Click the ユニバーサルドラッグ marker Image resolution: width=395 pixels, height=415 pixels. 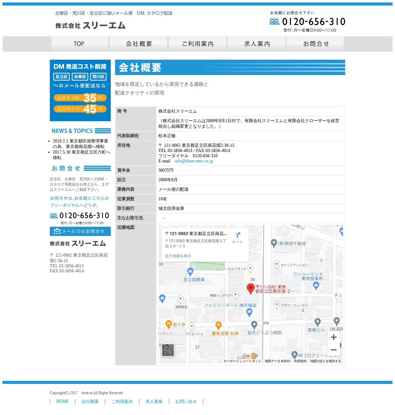point(250,269)
